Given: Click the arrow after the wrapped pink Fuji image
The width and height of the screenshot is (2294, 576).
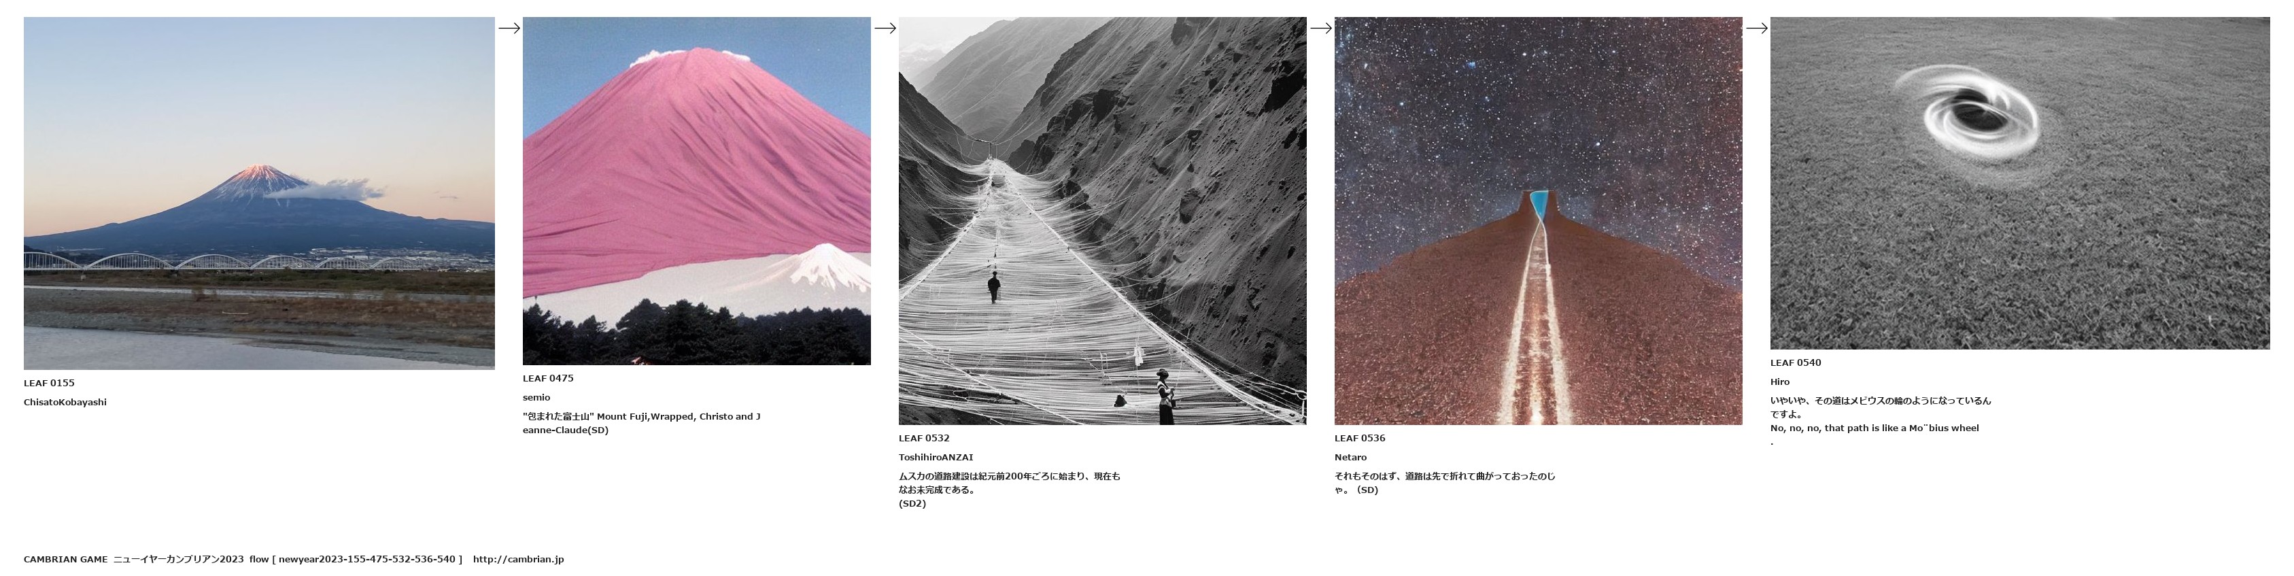Looking at the screenshot, I should tap(885, 29).
